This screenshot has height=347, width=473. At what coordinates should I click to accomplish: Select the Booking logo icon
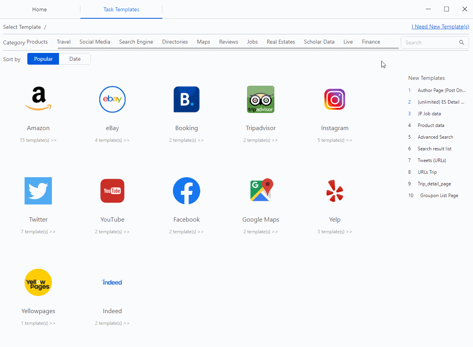tap(187, 99)
